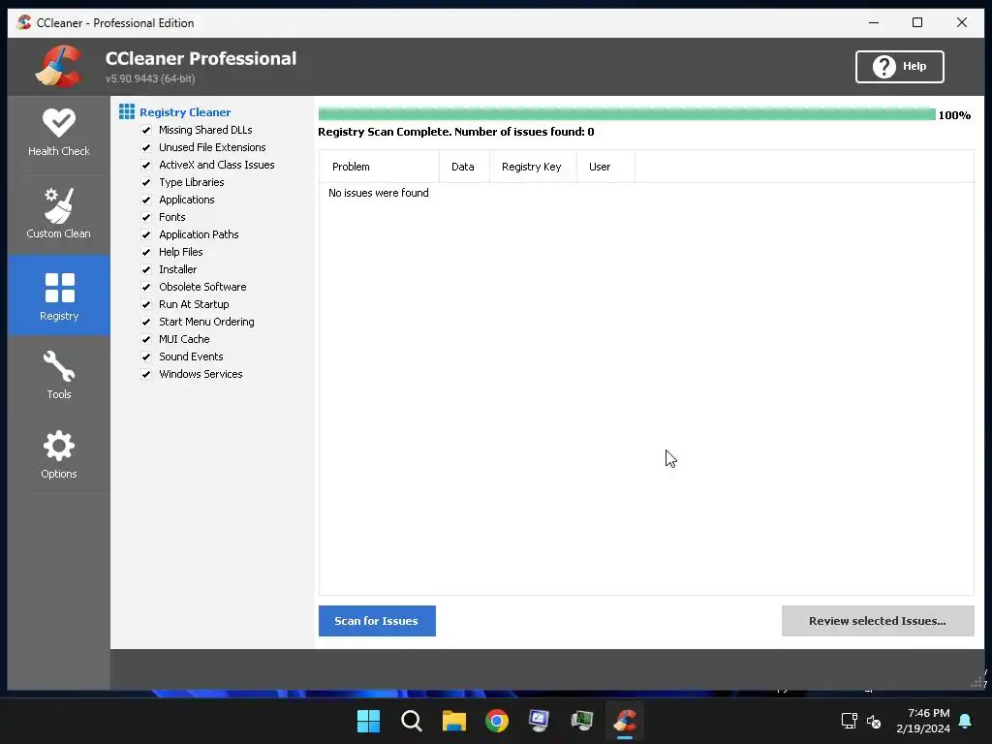The width and height of the screenshot is (992, 744).
Task: Sort by the Data column header
Action: pos(464,167)
